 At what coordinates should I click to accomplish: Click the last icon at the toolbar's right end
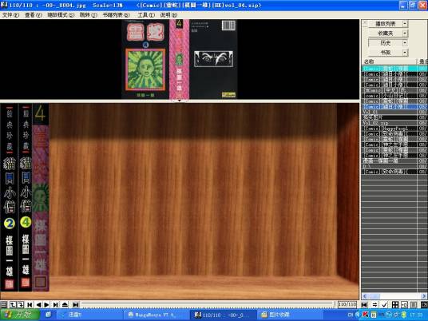[x=424, y=304]
